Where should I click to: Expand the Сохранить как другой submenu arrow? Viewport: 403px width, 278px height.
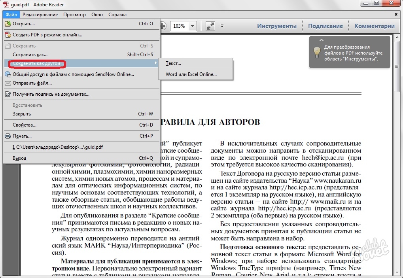[x=155, y=63]
